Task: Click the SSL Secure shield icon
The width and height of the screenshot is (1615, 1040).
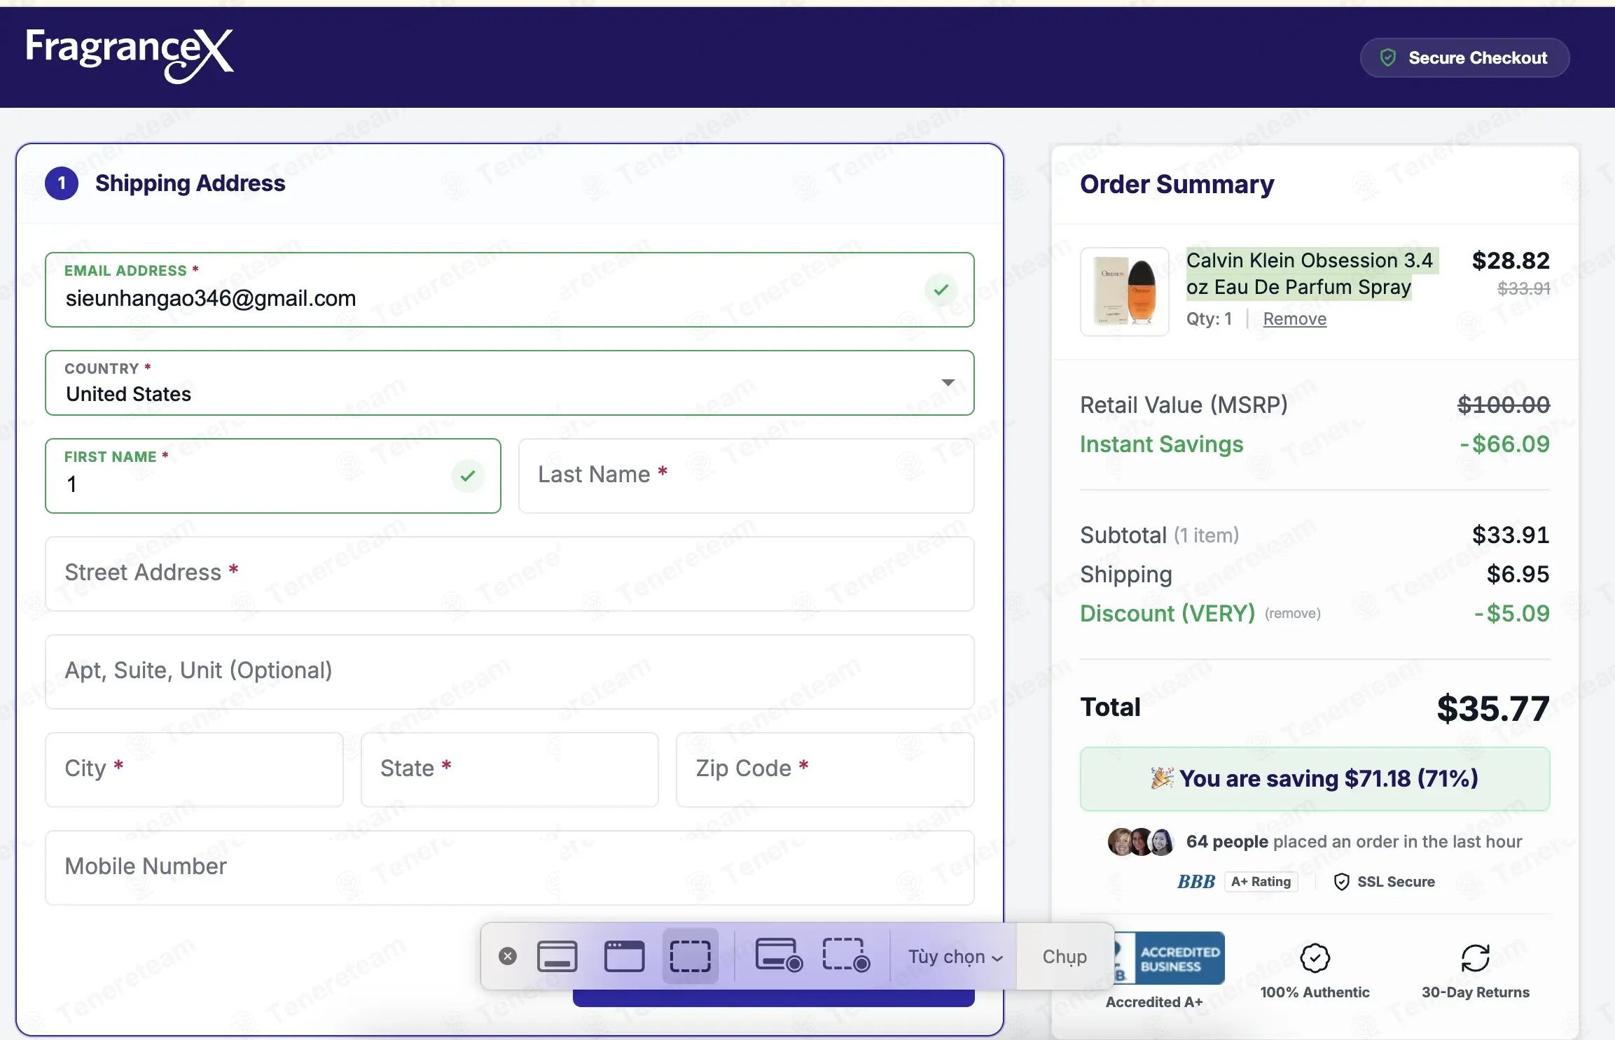Action: [1341, 882]
